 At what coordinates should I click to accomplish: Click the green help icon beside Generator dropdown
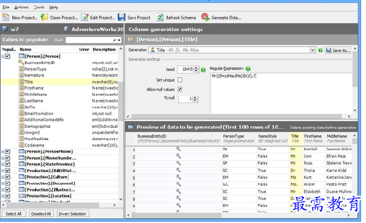point(320,50)
